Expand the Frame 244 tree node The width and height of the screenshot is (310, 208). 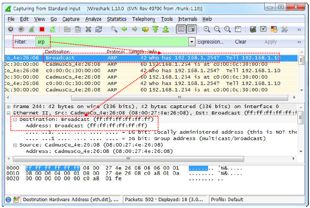point(9,107)
